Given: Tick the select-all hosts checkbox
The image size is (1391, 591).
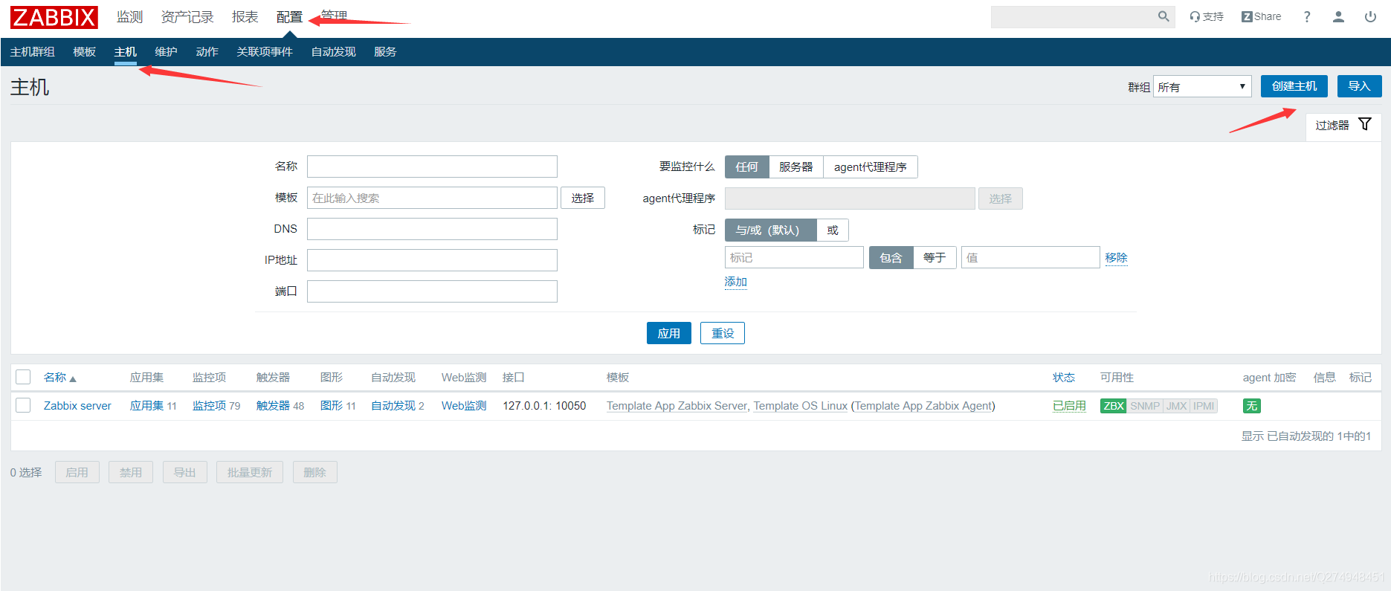Looking at the screenshot, I should pos(23,377).
